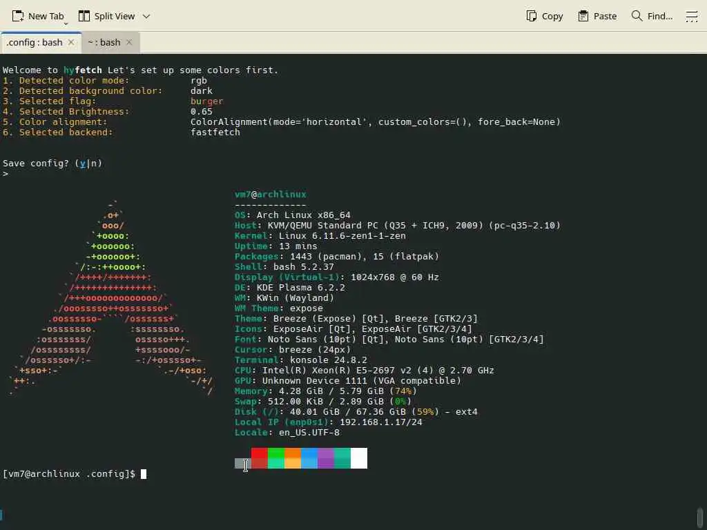This screenshot has width=707, height=530.
Task: Click the 'Linux 6.11.6-zen1-1-zen' kernel value
Action: (342, 236)
